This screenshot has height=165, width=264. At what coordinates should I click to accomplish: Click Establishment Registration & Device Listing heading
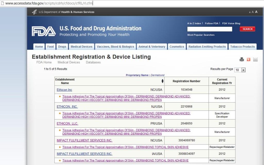(91, 57)
